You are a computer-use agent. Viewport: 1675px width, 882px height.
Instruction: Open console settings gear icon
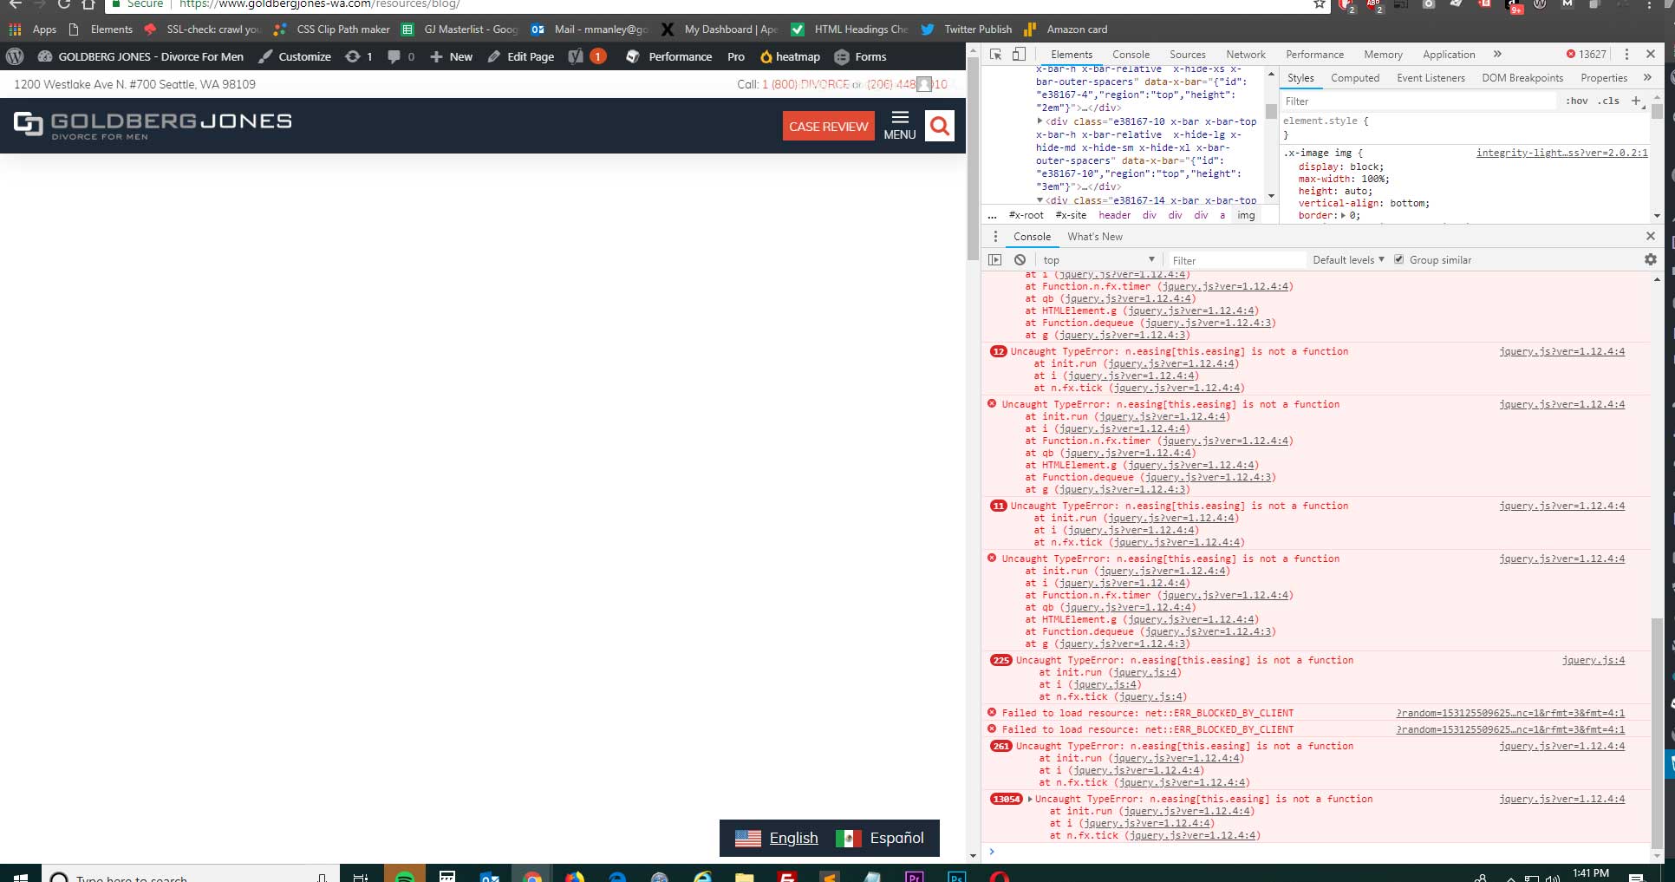point(1650,259)
